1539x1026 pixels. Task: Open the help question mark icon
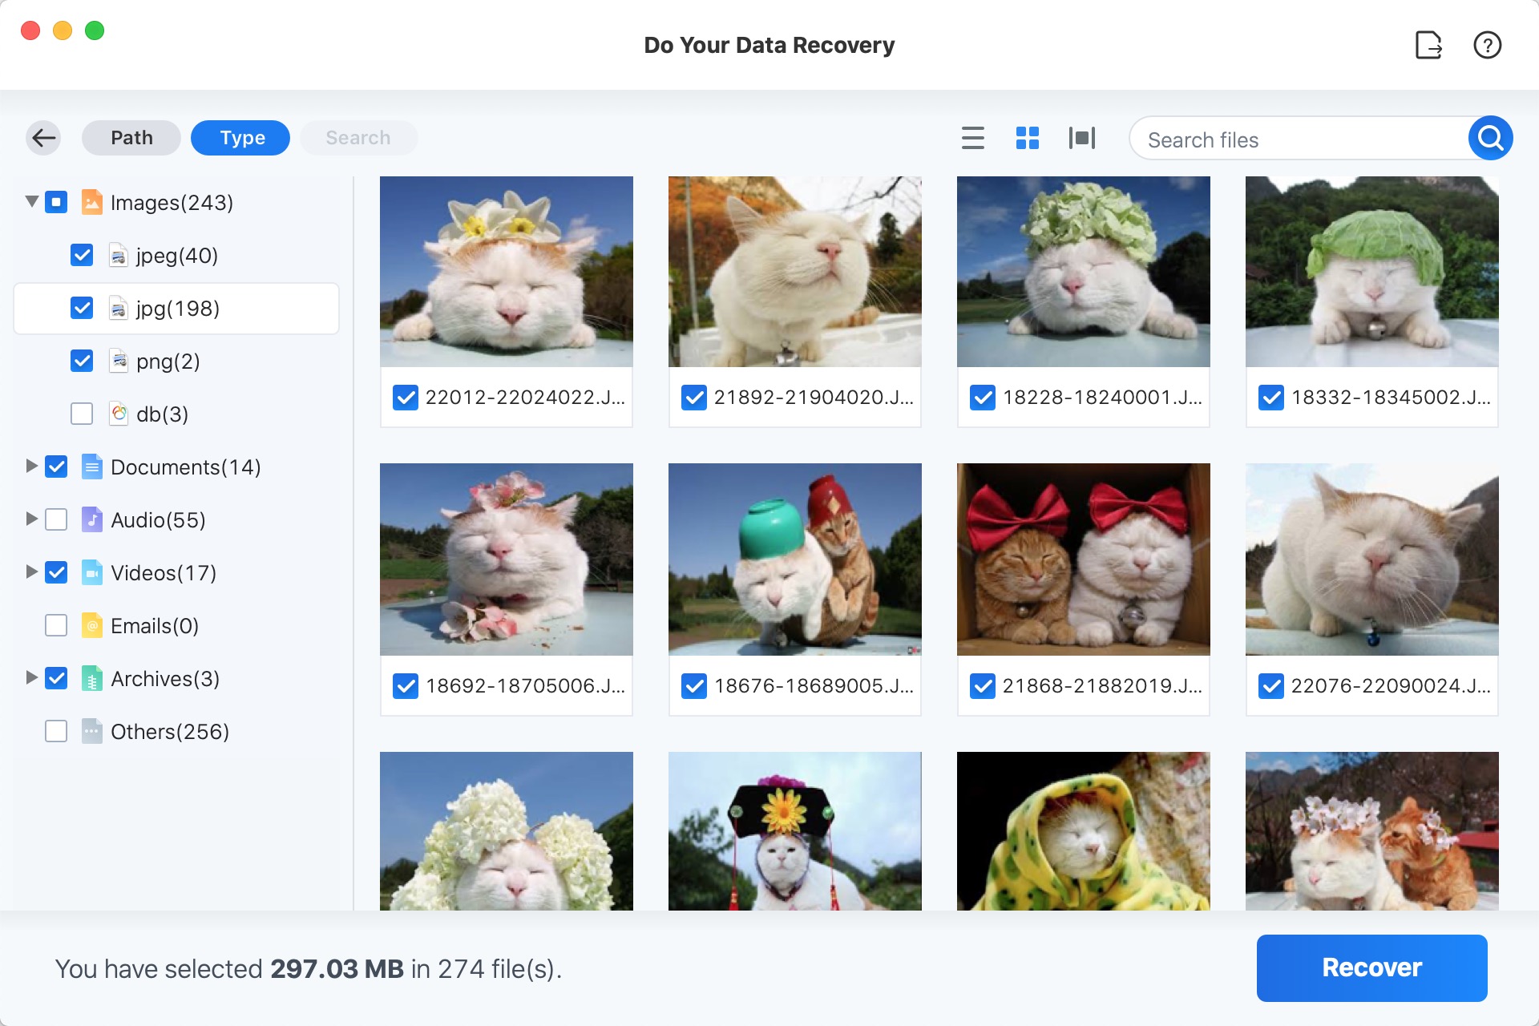click(x=1487, y=45)
